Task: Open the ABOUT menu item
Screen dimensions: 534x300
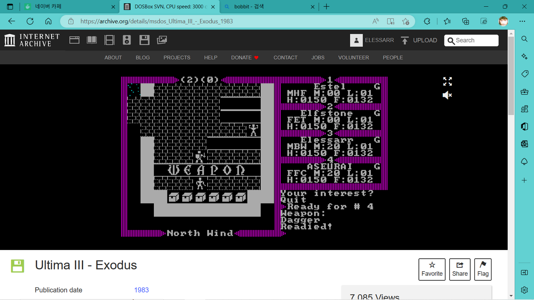Action: [113, 57]
